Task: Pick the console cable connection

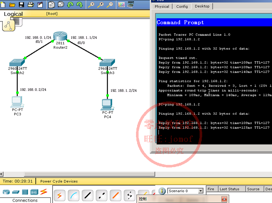Action: pos(74,195)
